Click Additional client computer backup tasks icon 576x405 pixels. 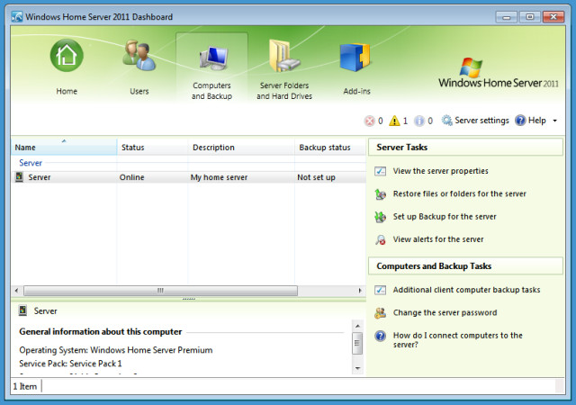pyautogui.click(x=380, y=290)
